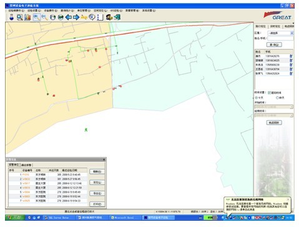Open the first menu in the menu bar
299x227 pixels.
(16, 11)
